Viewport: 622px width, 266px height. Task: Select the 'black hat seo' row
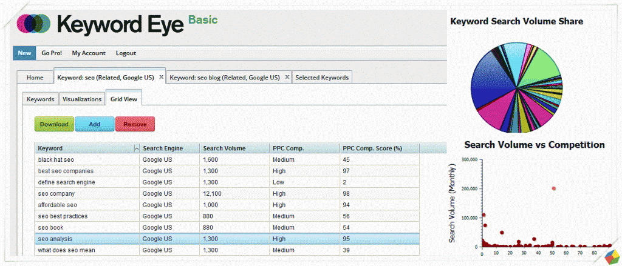(227, 159)
